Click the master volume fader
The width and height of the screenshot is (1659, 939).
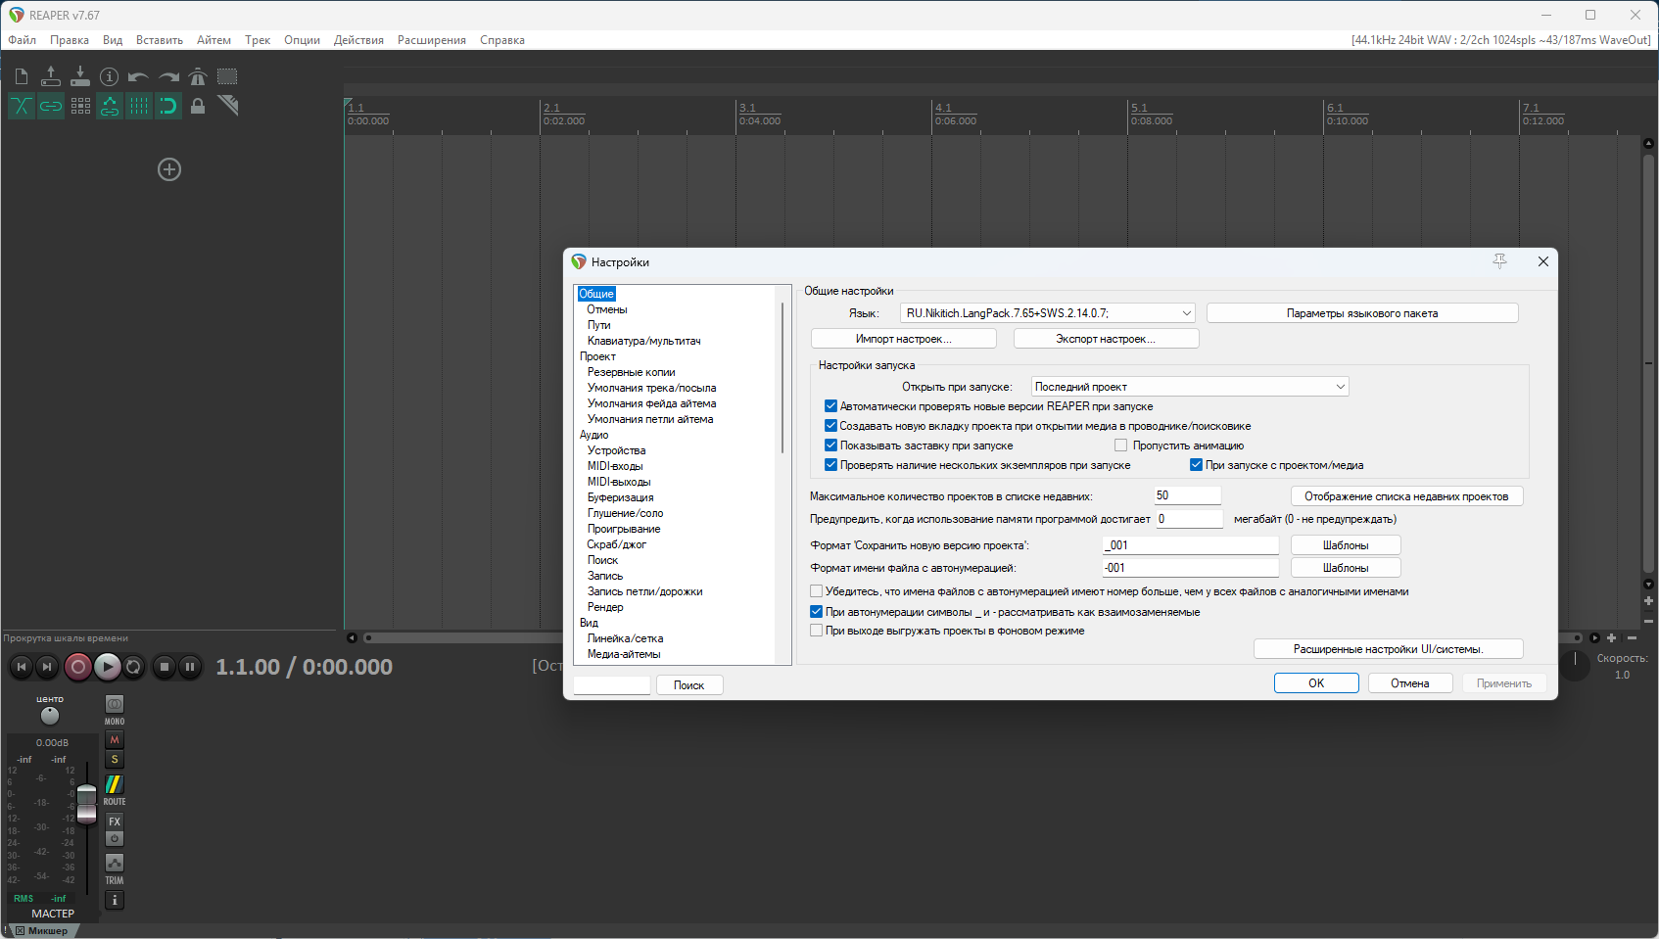[87, 801]
